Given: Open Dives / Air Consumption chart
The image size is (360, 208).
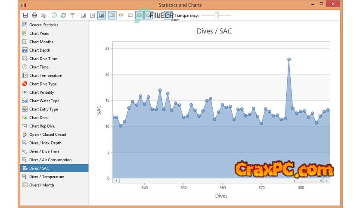Looking at the screenshot, I should point(50,160).
